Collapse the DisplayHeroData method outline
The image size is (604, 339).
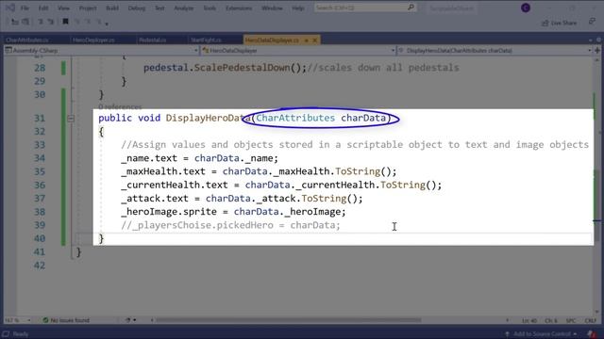71,119
